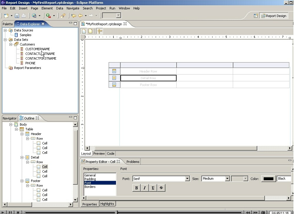The height and width of the screenshot is (214, 294).
Task: Click the Report Design perspective button
Action: (x=274, y=16)
